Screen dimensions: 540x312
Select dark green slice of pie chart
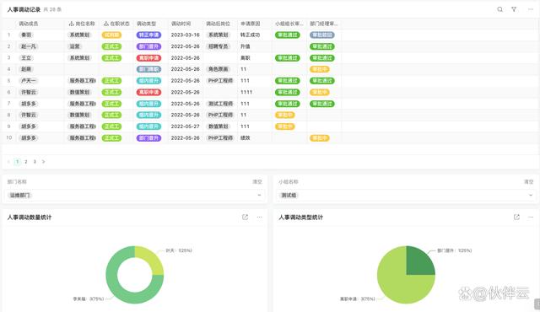[x=419, y=261]
